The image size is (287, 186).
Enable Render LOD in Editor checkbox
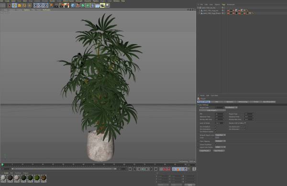245,123
